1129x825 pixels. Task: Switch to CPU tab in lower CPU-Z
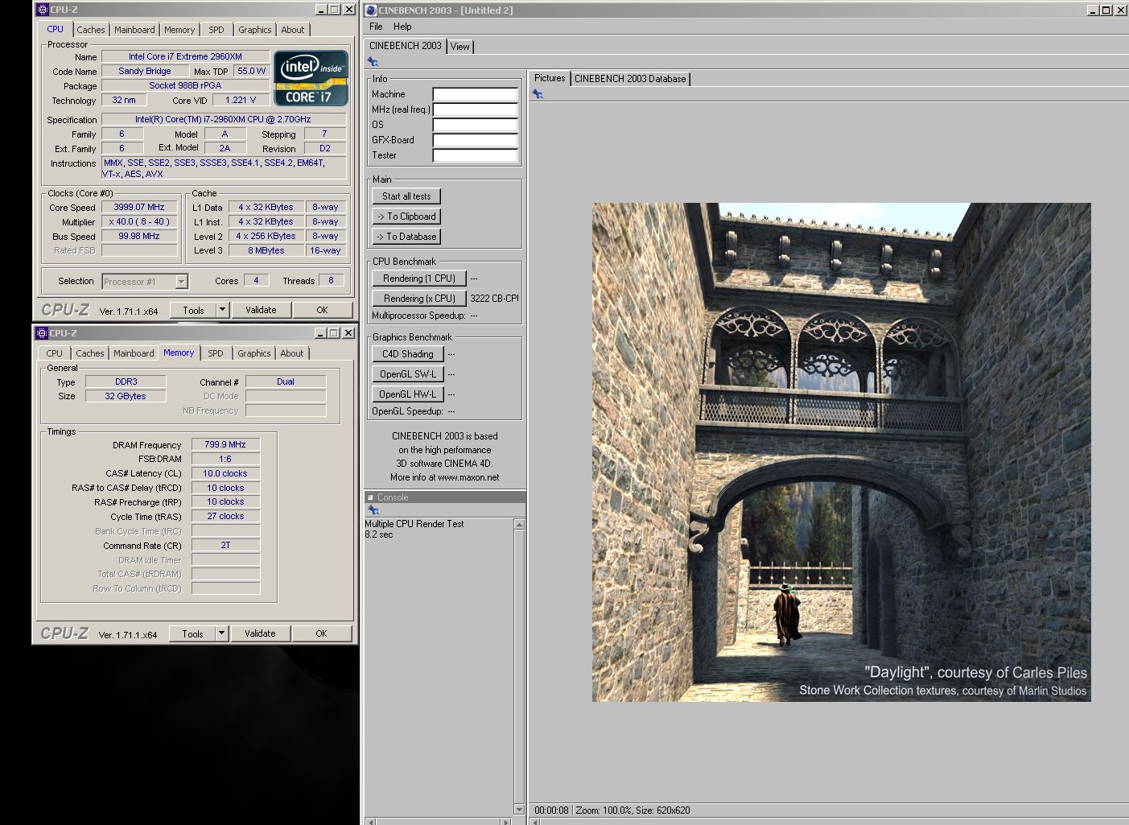click(x=54, y=353)
